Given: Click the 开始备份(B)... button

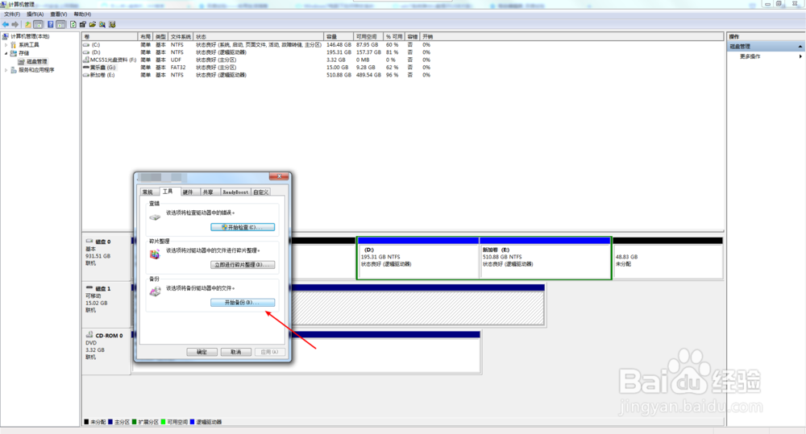Looking at the screenshot, I should click(242, 303).
